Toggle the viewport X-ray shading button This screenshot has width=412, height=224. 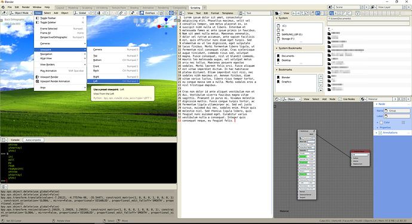pos(161,13)
